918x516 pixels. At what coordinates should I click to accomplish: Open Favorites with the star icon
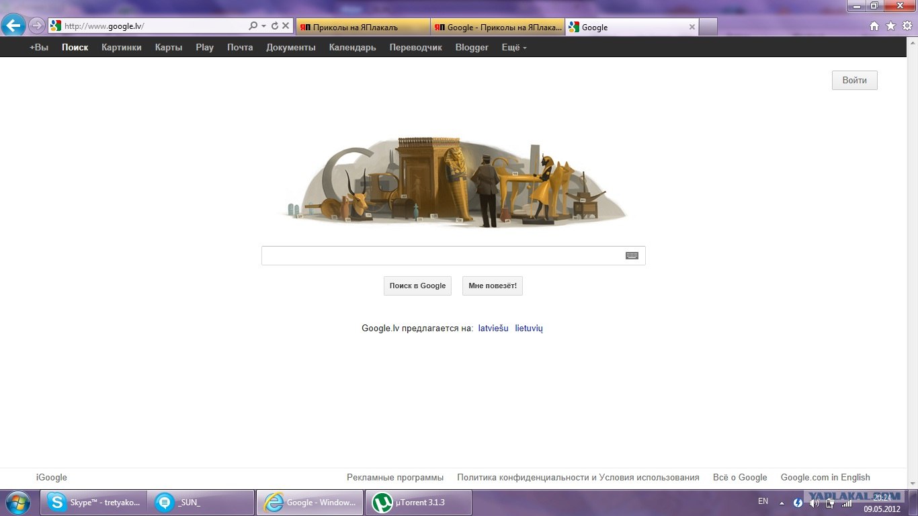[x=891, y=26]
